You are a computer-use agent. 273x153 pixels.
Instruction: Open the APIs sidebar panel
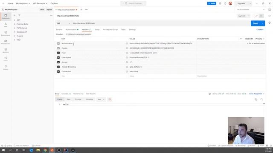point(6,25)
